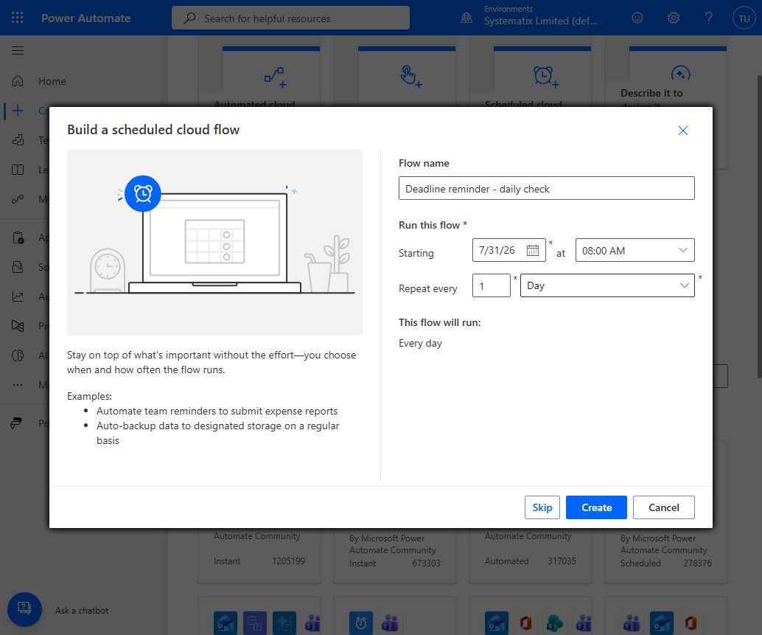The image size is (762, 635).
Task: Click the Ask a chatbot label
Action: pos(82,610)
